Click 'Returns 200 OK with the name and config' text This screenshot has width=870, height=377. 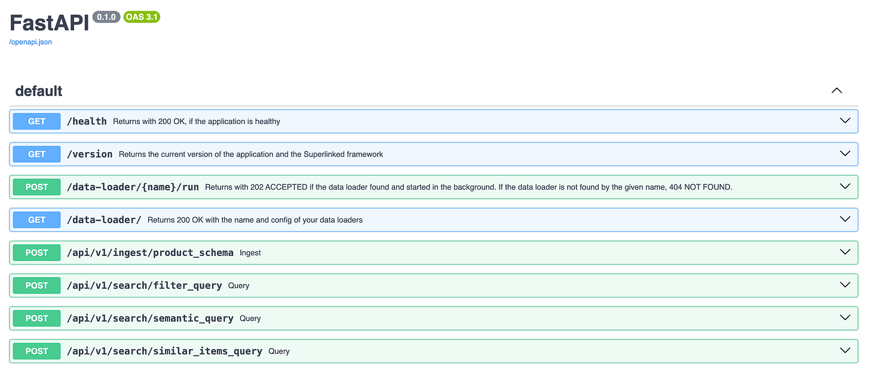click(x=255, y=220)
